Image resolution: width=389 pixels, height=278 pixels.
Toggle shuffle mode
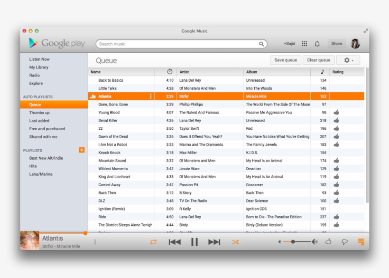pyautogui.click(x=235, y=242)
